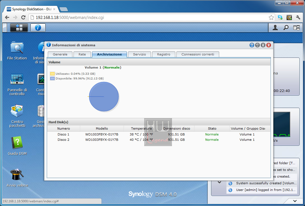Open the Chrome wrench menu
305x206 pixels.
(298, 18)
